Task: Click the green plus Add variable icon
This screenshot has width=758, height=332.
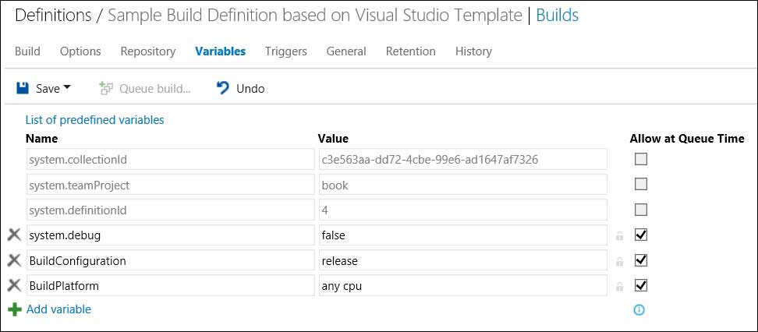Action: click(14, 309)
